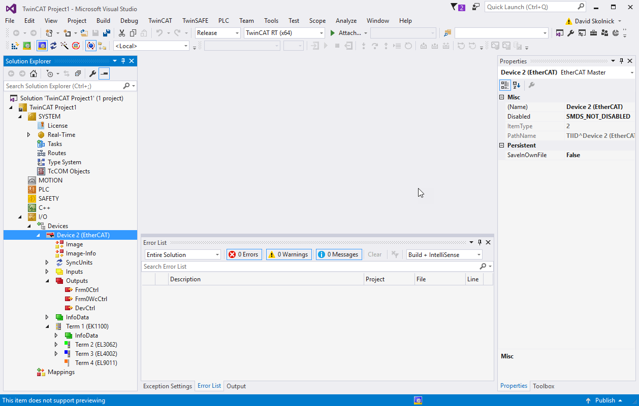Switch to the Exception Settings tab
The width and height of the screenshot is (639, 406).
(x=168, y=386)
